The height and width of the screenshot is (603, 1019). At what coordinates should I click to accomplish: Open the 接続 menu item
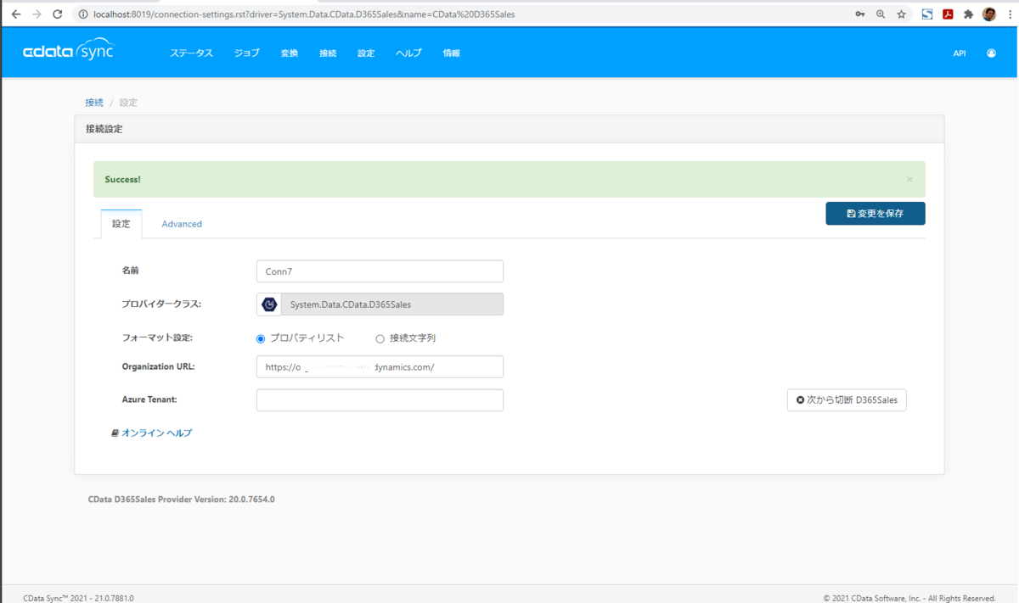pos(328,53)
